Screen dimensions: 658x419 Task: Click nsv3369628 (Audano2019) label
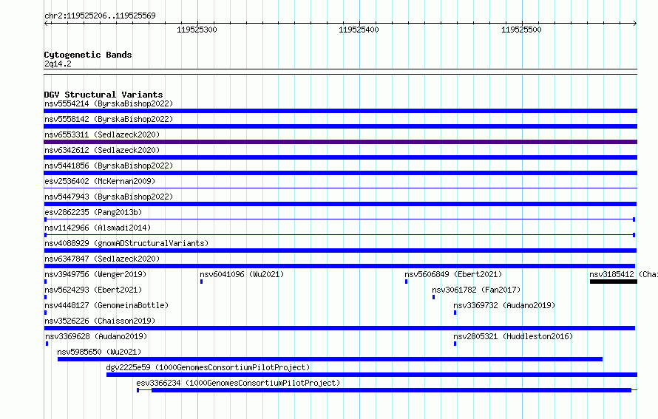(96, 336)
